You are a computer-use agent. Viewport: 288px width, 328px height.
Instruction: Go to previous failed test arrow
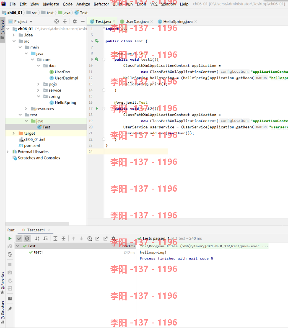click(74, 238)
